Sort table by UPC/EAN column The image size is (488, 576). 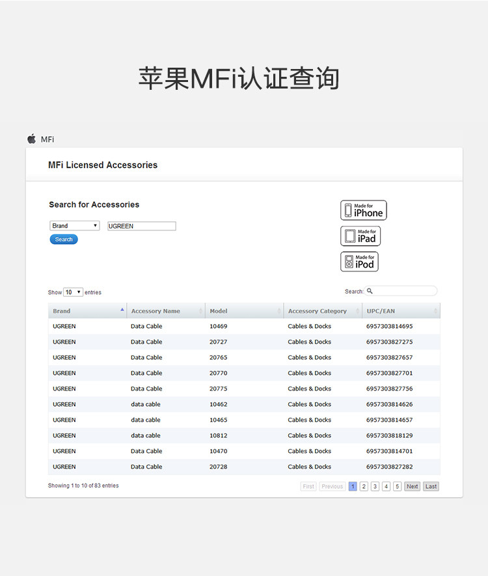point(401,310)
